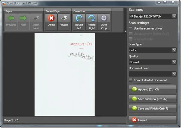Toggle Correct slanted document checkbox
Viewport: 181px width, 128px height.
click(x=131, y=80)
